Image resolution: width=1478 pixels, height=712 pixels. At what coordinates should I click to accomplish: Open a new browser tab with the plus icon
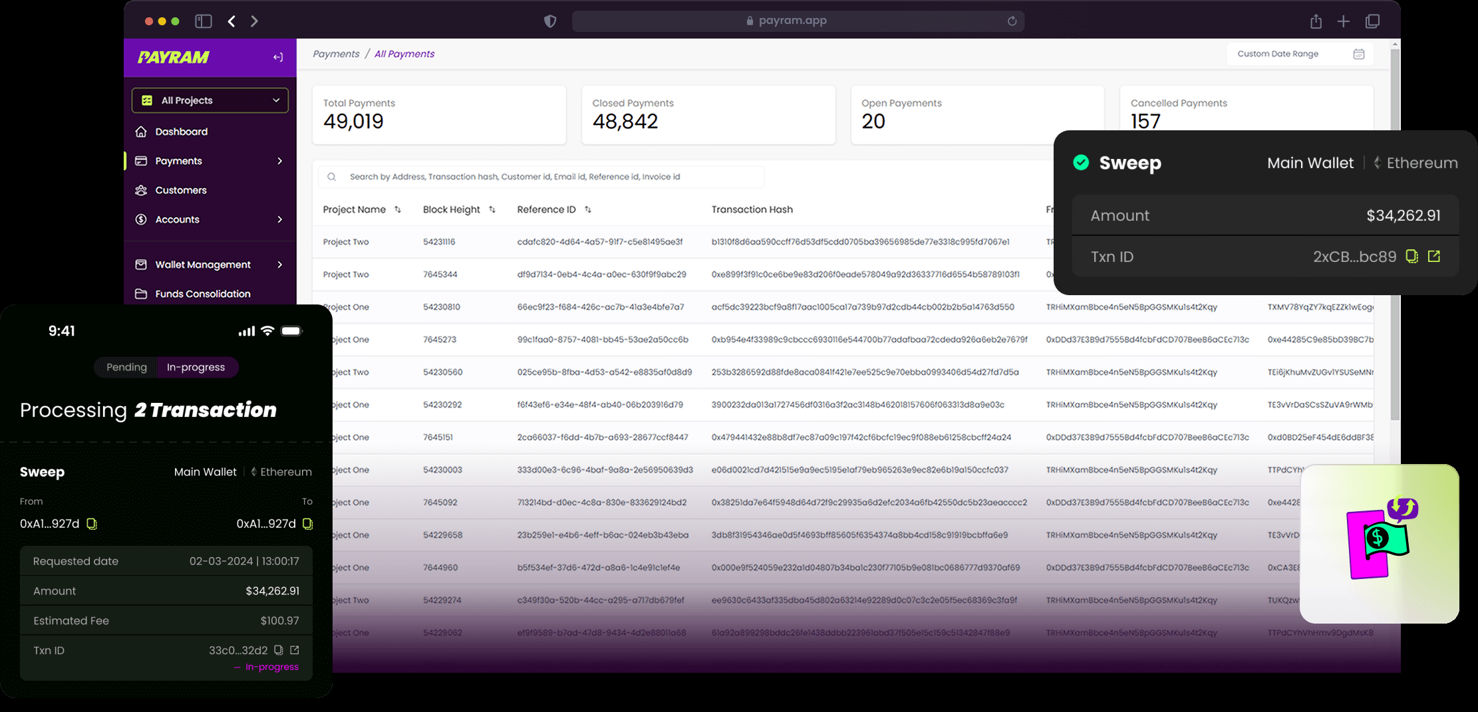click(1343, 21)
